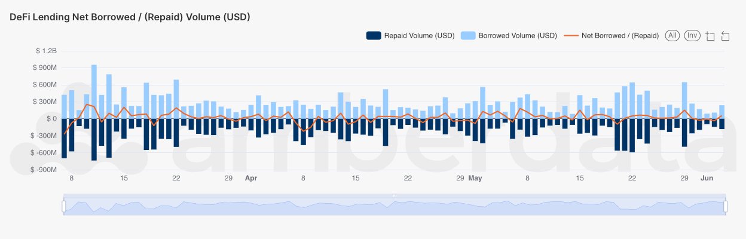Image resolution: width=746 pixels, height=239 pixels.
Task: Click the $ 300M y-axis label
Action: 45,102
